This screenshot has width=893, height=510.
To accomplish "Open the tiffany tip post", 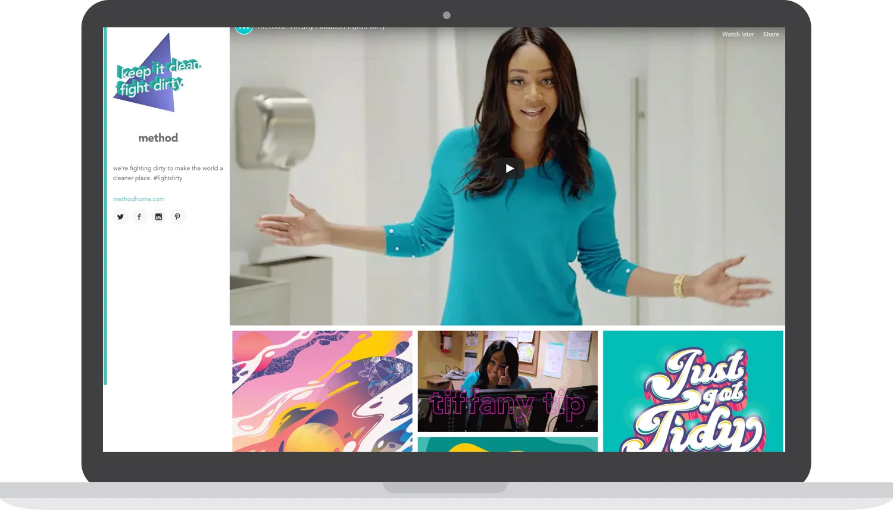I will click(x=508, y=382).
